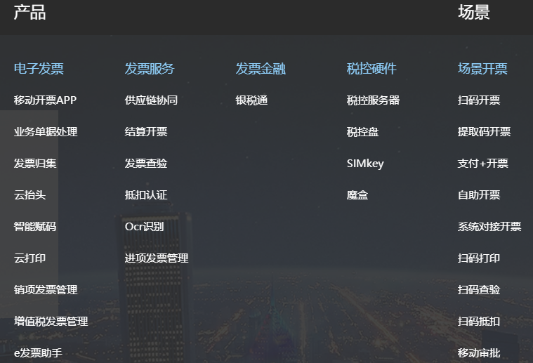The height and width of the screenshot is (363, 533).
Task: Select the Ocr识别 link
Action: [144, 227]
